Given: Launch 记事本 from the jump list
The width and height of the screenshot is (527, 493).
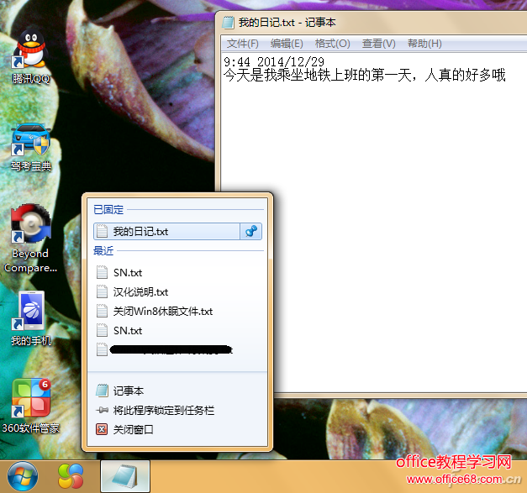Looking at the screenshot, I should 177,391.
